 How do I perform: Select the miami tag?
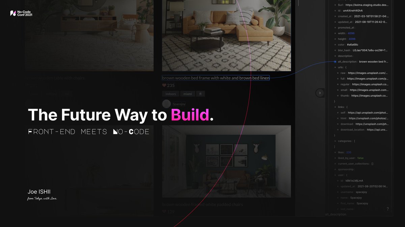tap(188, 94)
